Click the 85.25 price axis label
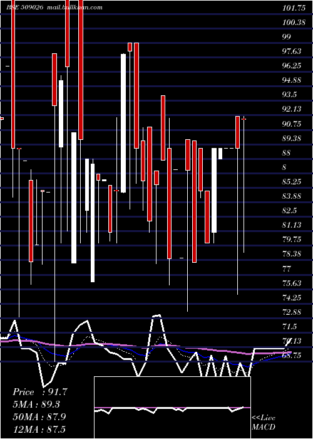This screenshot has width=313, height=439. coord(292,182)
